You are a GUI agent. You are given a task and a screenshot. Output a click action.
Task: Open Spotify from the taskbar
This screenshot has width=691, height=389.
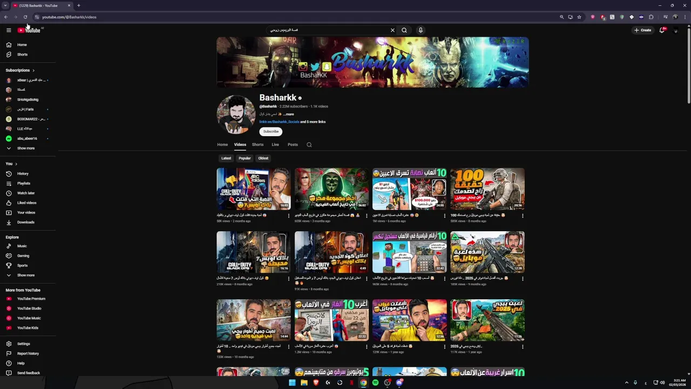375,383
